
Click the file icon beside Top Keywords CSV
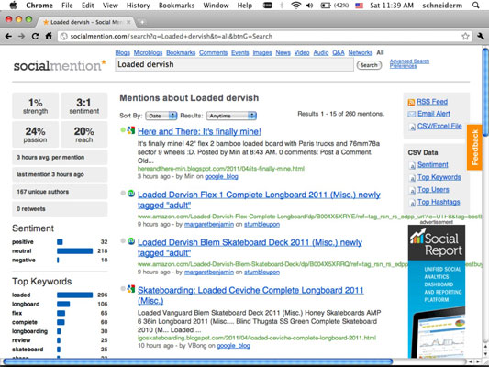(x=412, y=178)
